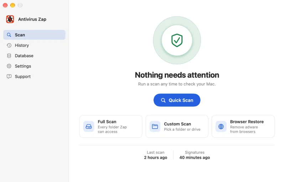Open Settings from the sidebar
The width and height of the screenshot is (285, 182).
pyautogui.click(x=34, y=66)
